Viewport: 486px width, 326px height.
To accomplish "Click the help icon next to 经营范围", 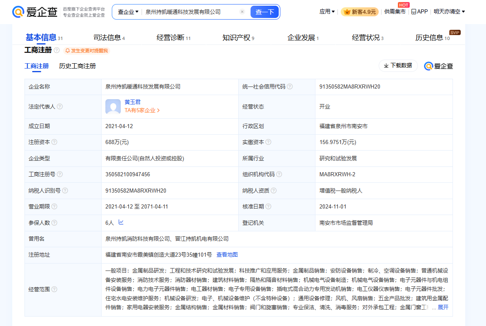I will coord(54,289).
